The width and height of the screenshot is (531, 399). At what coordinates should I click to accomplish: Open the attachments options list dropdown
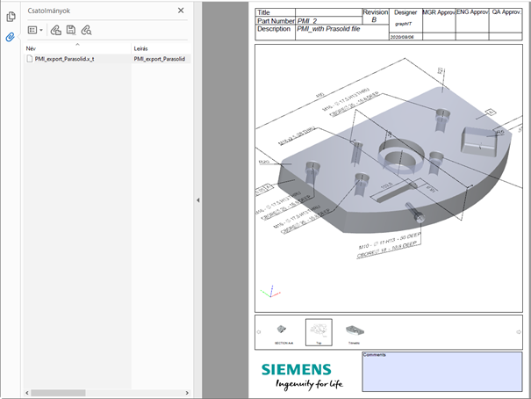35,30
